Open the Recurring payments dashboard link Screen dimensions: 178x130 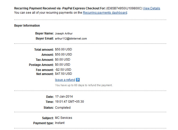coord(105,13)
